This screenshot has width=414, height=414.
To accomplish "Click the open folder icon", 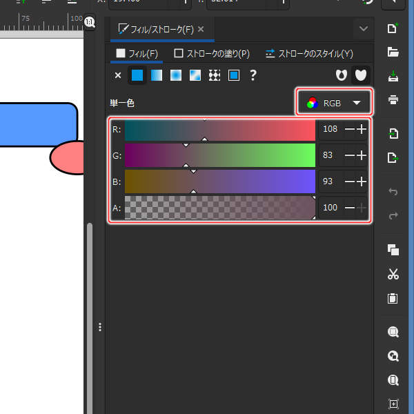I will pyautogui.click(x=393, y=52).
